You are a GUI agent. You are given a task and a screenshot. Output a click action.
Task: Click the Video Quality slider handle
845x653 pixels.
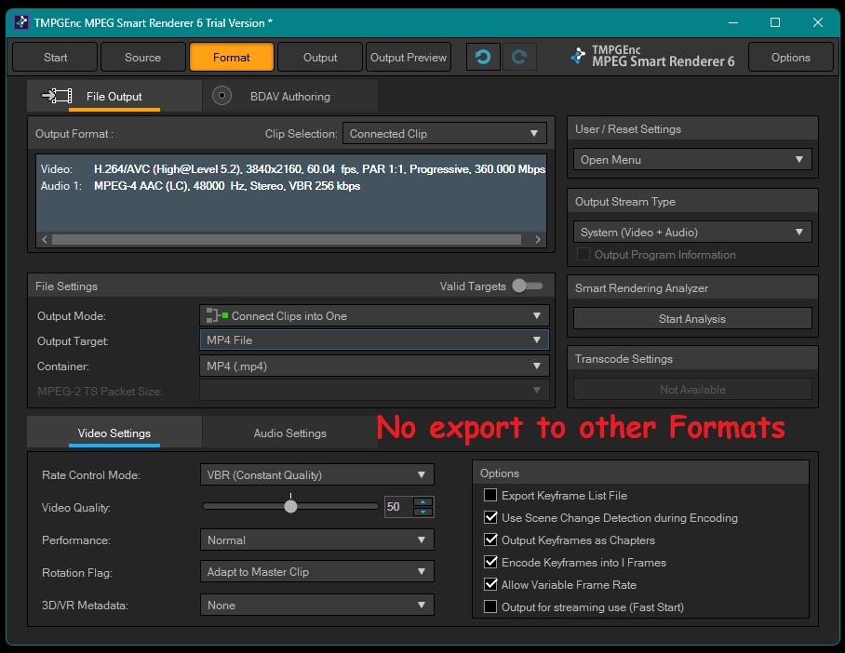coord(290,507)
